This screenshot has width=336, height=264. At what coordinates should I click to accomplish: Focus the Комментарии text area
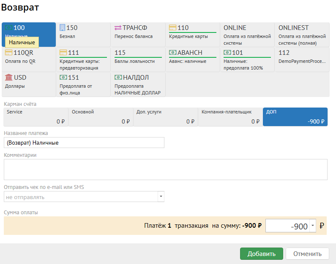pos(166,170)
